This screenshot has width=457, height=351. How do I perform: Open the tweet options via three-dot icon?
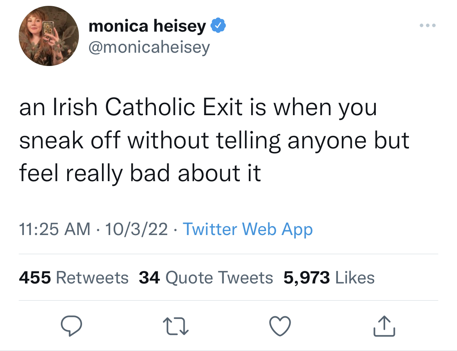[428, 25]
